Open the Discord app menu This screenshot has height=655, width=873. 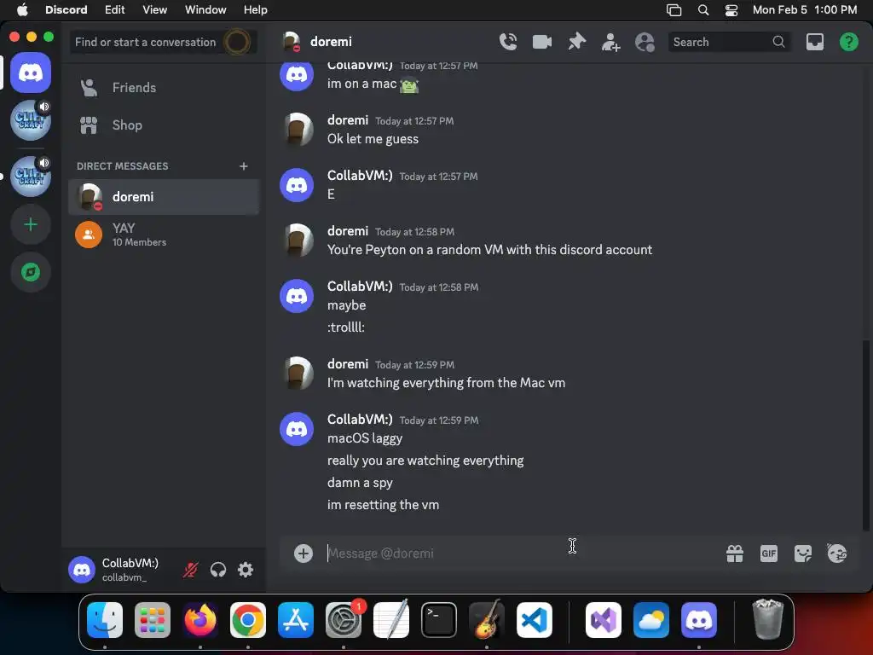[x=66, y=10]
